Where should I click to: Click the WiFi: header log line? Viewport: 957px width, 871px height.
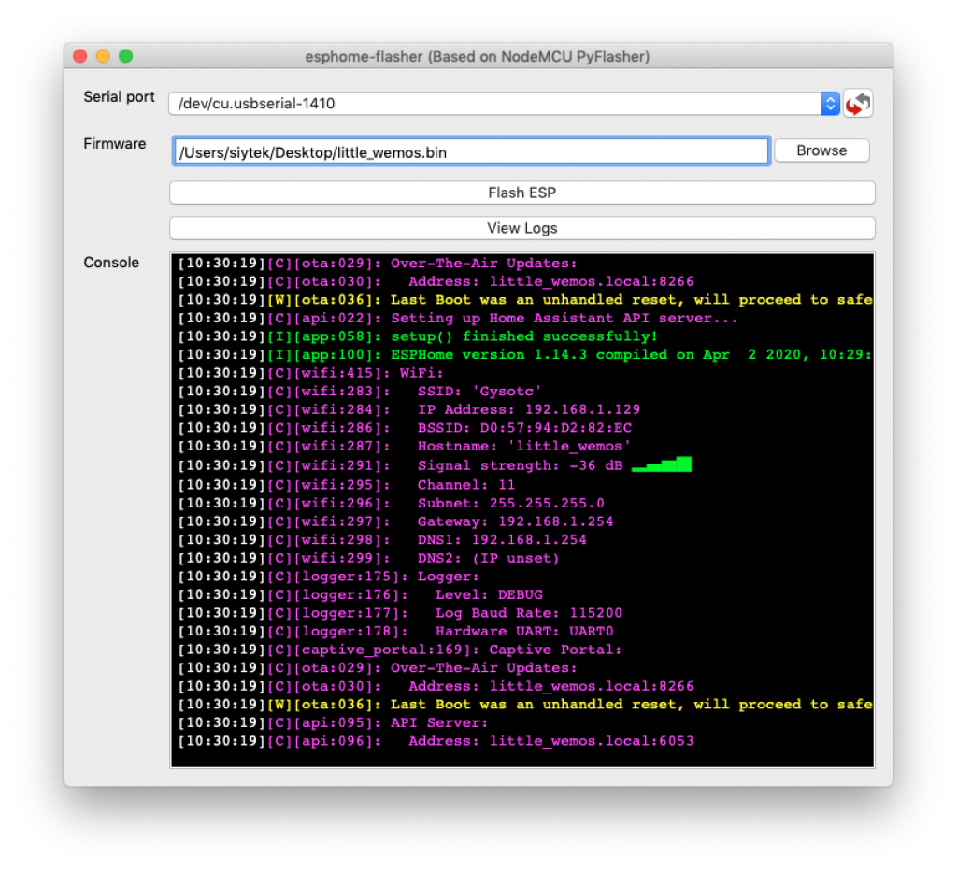tap(310, 373)
